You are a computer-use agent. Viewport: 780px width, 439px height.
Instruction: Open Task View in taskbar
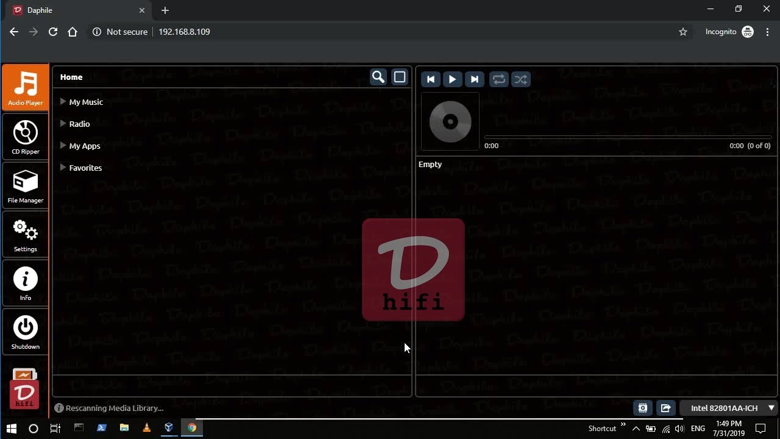(55, 428)
